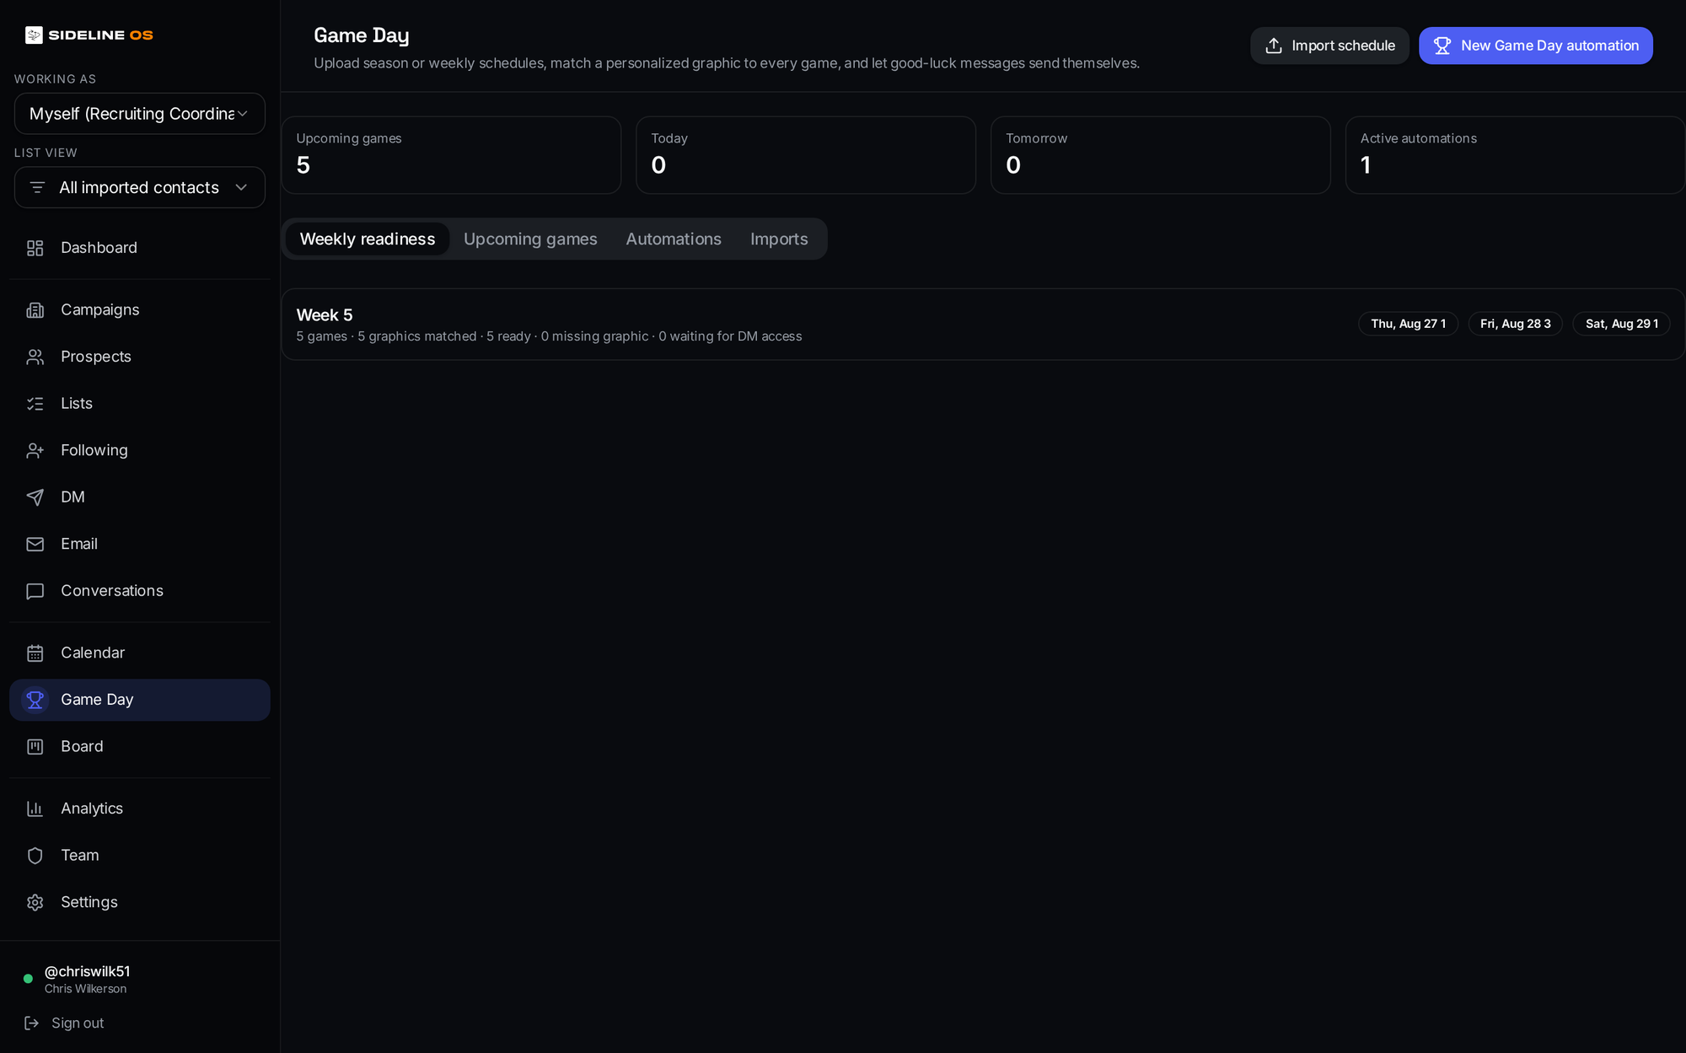Open Analytics page

[140, 809]
